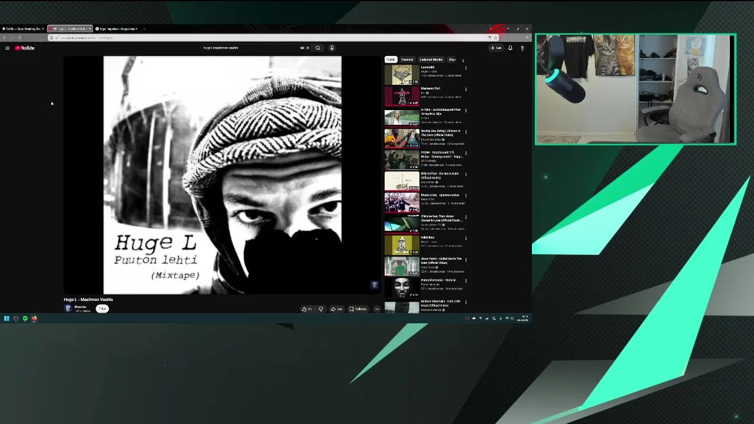Viewport: 754px width, 424px height.
Task: Open the on-screen keyboard icon in search
Action: (302, 48)
